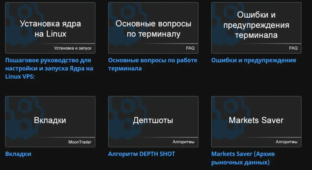Click the blue 'Ошибки и предупреждения' link
Viewport: 312px width, 170px height.
point(253,60)
